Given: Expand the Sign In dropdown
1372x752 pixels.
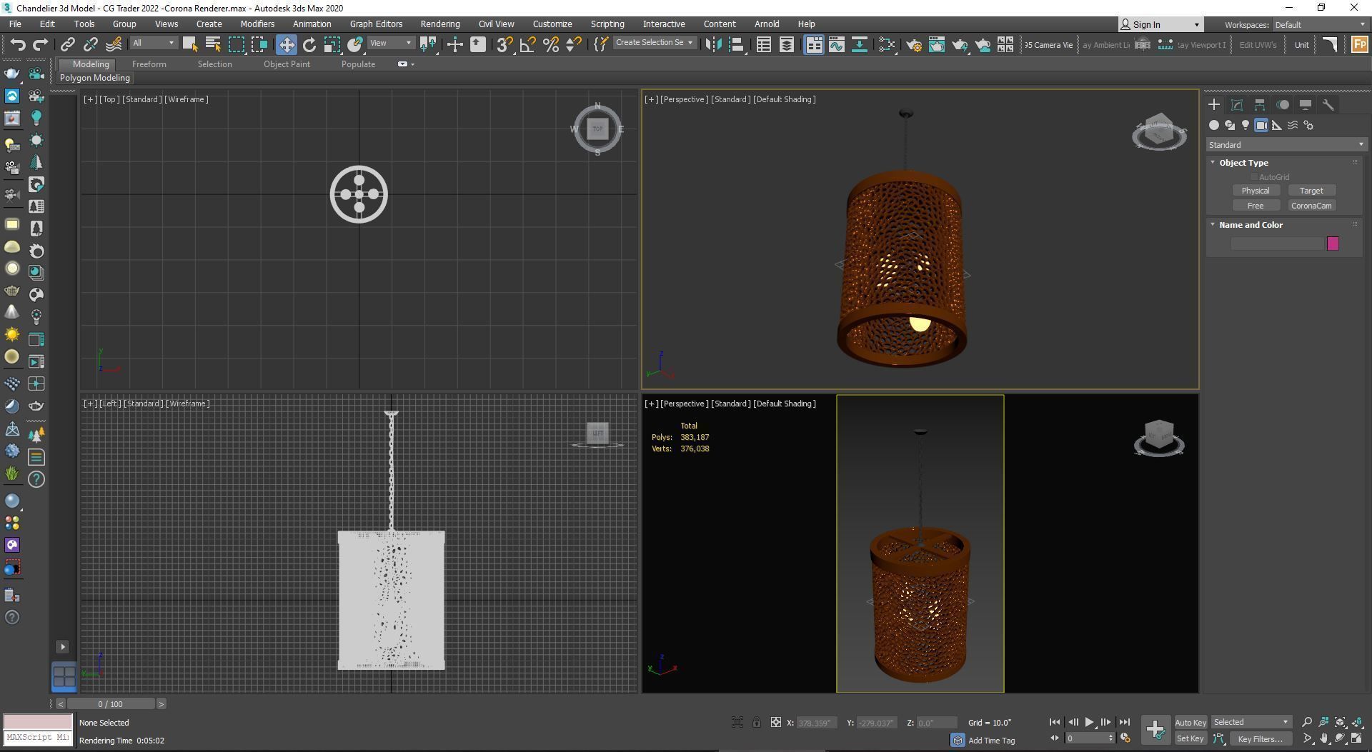Looking at the screenshot, I should click(1197, 25).
